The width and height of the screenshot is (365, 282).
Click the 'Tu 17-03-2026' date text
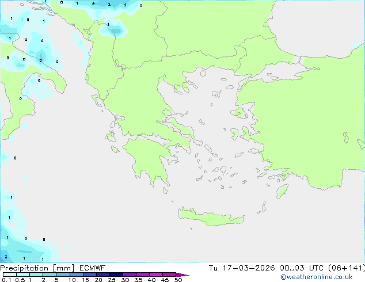(242, 268)
